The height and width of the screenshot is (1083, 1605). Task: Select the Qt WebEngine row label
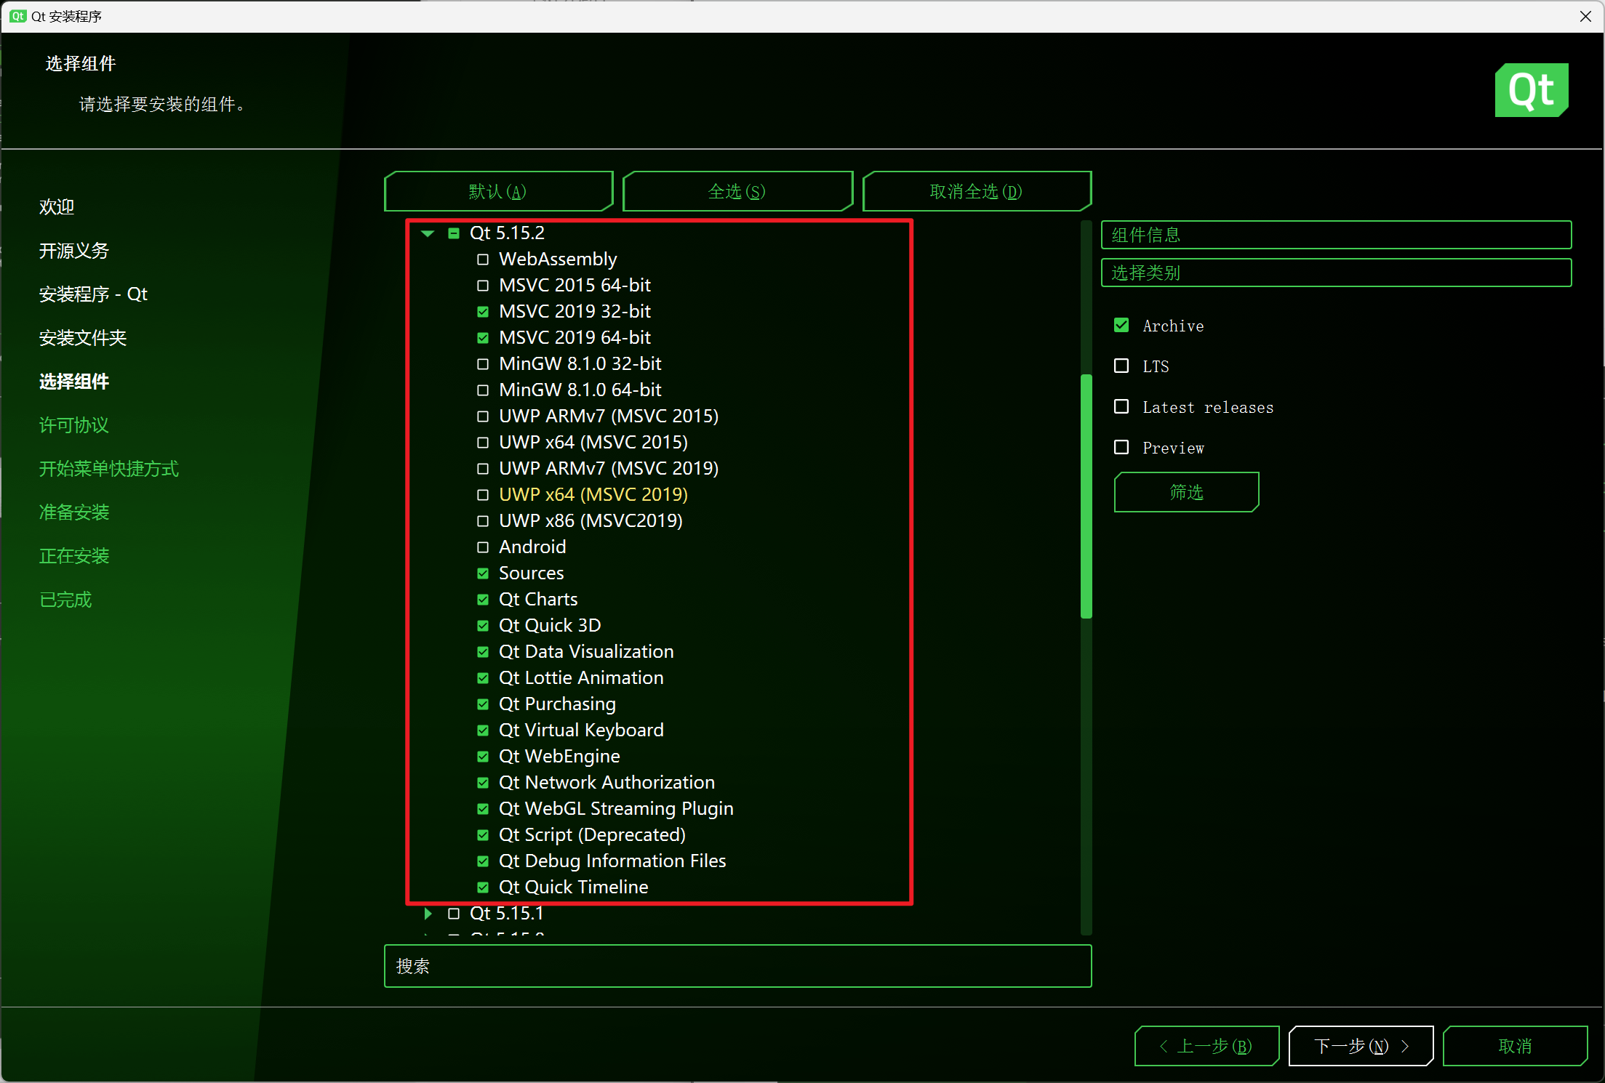tap(559, 757)
